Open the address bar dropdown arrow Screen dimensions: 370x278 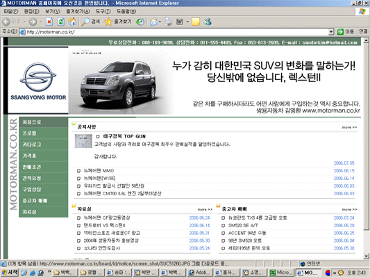coord(331,32)
